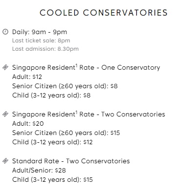Click the superscript footnote 1 in Two Conservatories title

tap(76, 113)
